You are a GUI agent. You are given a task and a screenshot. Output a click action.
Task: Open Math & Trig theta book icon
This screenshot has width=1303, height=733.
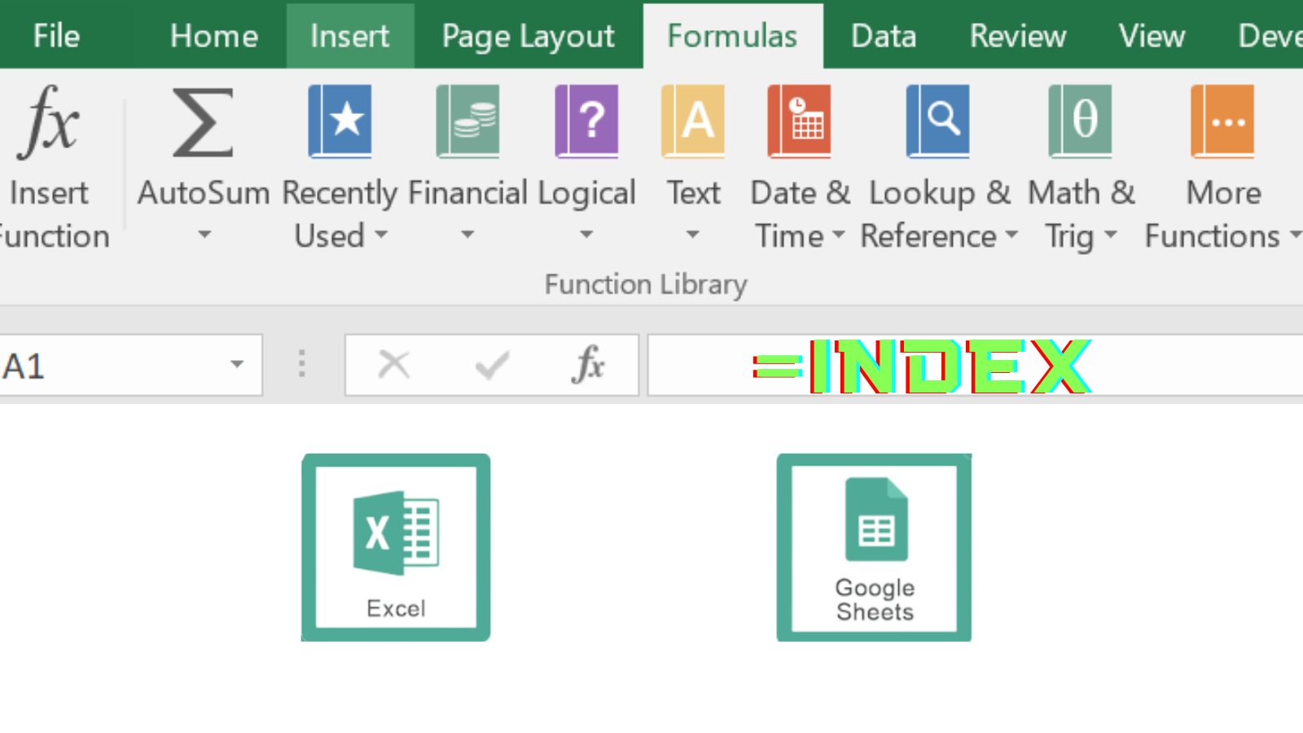click(1080, 121)
